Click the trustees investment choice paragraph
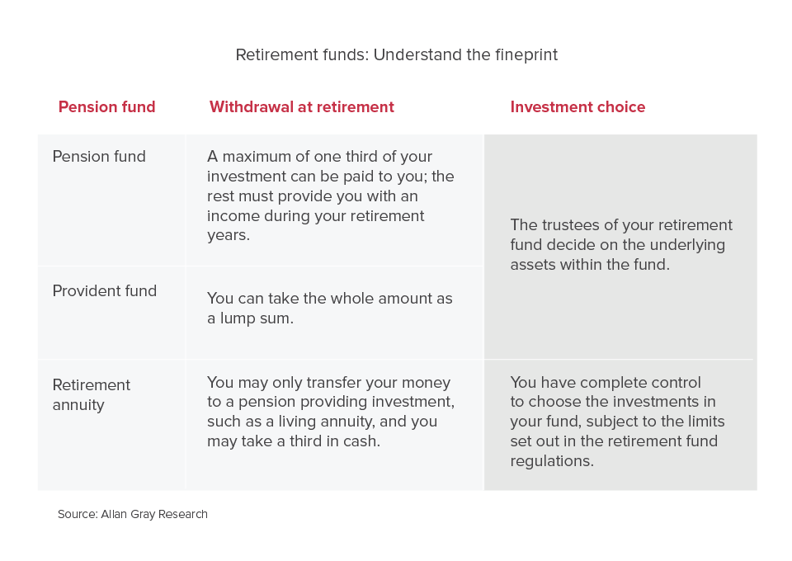This screenshot has width=792, height=561. tap(620, 245)
